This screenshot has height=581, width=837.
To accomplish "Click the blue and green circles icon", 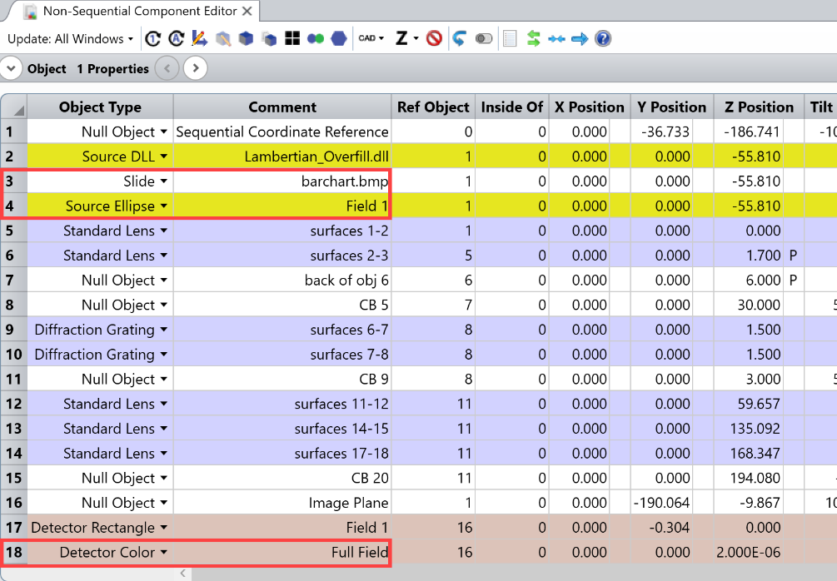I will click(316, 38).
